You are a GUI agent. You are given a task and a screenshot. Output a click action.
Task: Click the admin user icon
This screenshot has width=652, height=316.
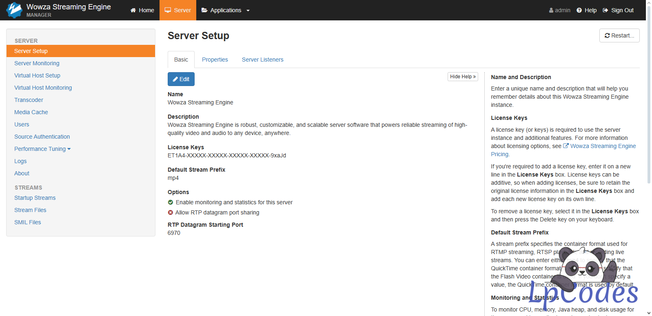551,10
